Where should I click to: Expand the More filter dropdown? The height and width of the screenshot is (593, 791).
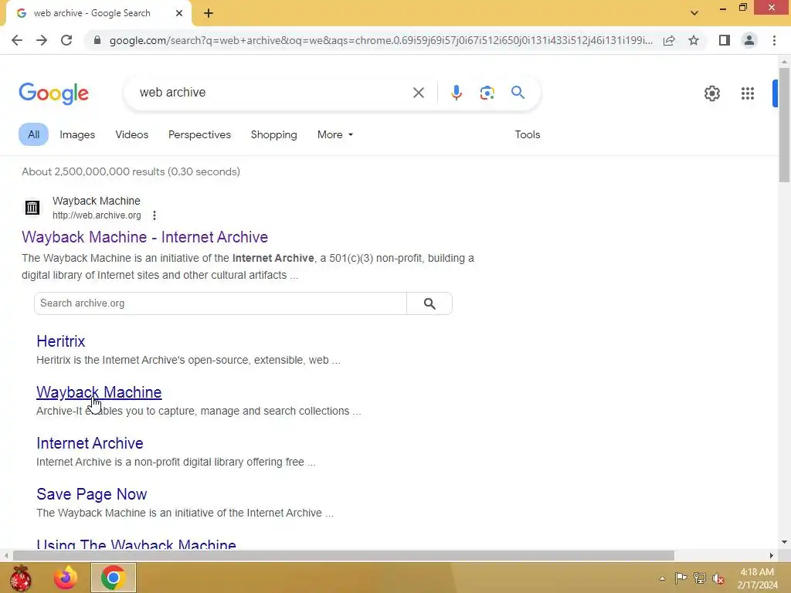click(x=335, y=134)
